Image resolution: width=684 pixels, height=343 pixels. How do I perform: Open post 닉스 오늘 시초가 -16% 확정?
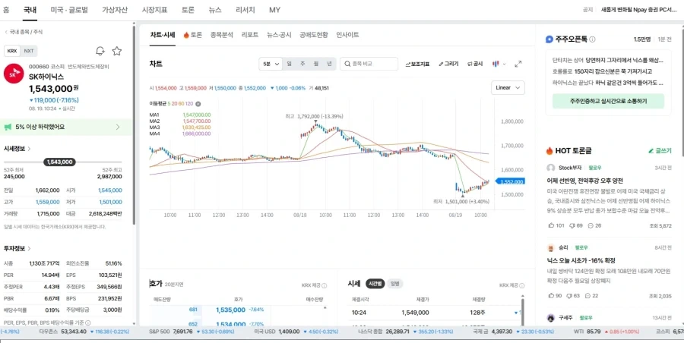(x=581, y=260)
